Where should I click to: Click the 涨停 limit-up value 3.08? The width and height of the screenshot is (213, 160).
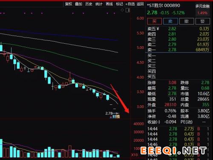pyautogui.click(x=172, y=83)
